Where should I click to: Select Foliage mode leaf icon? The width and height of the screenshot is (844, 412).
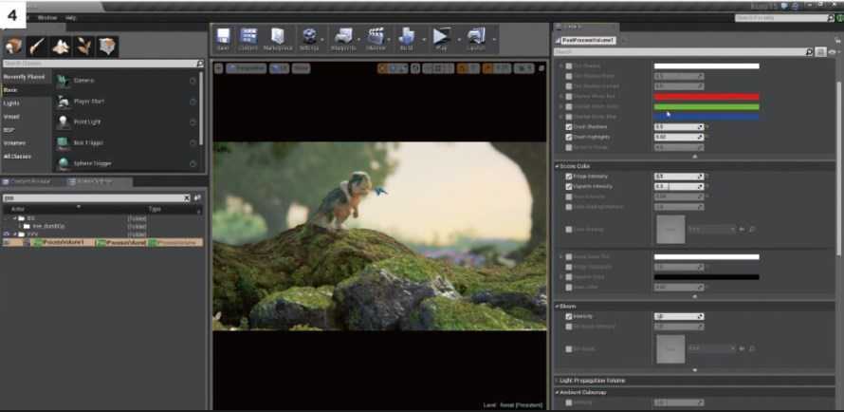click(84, 46)
